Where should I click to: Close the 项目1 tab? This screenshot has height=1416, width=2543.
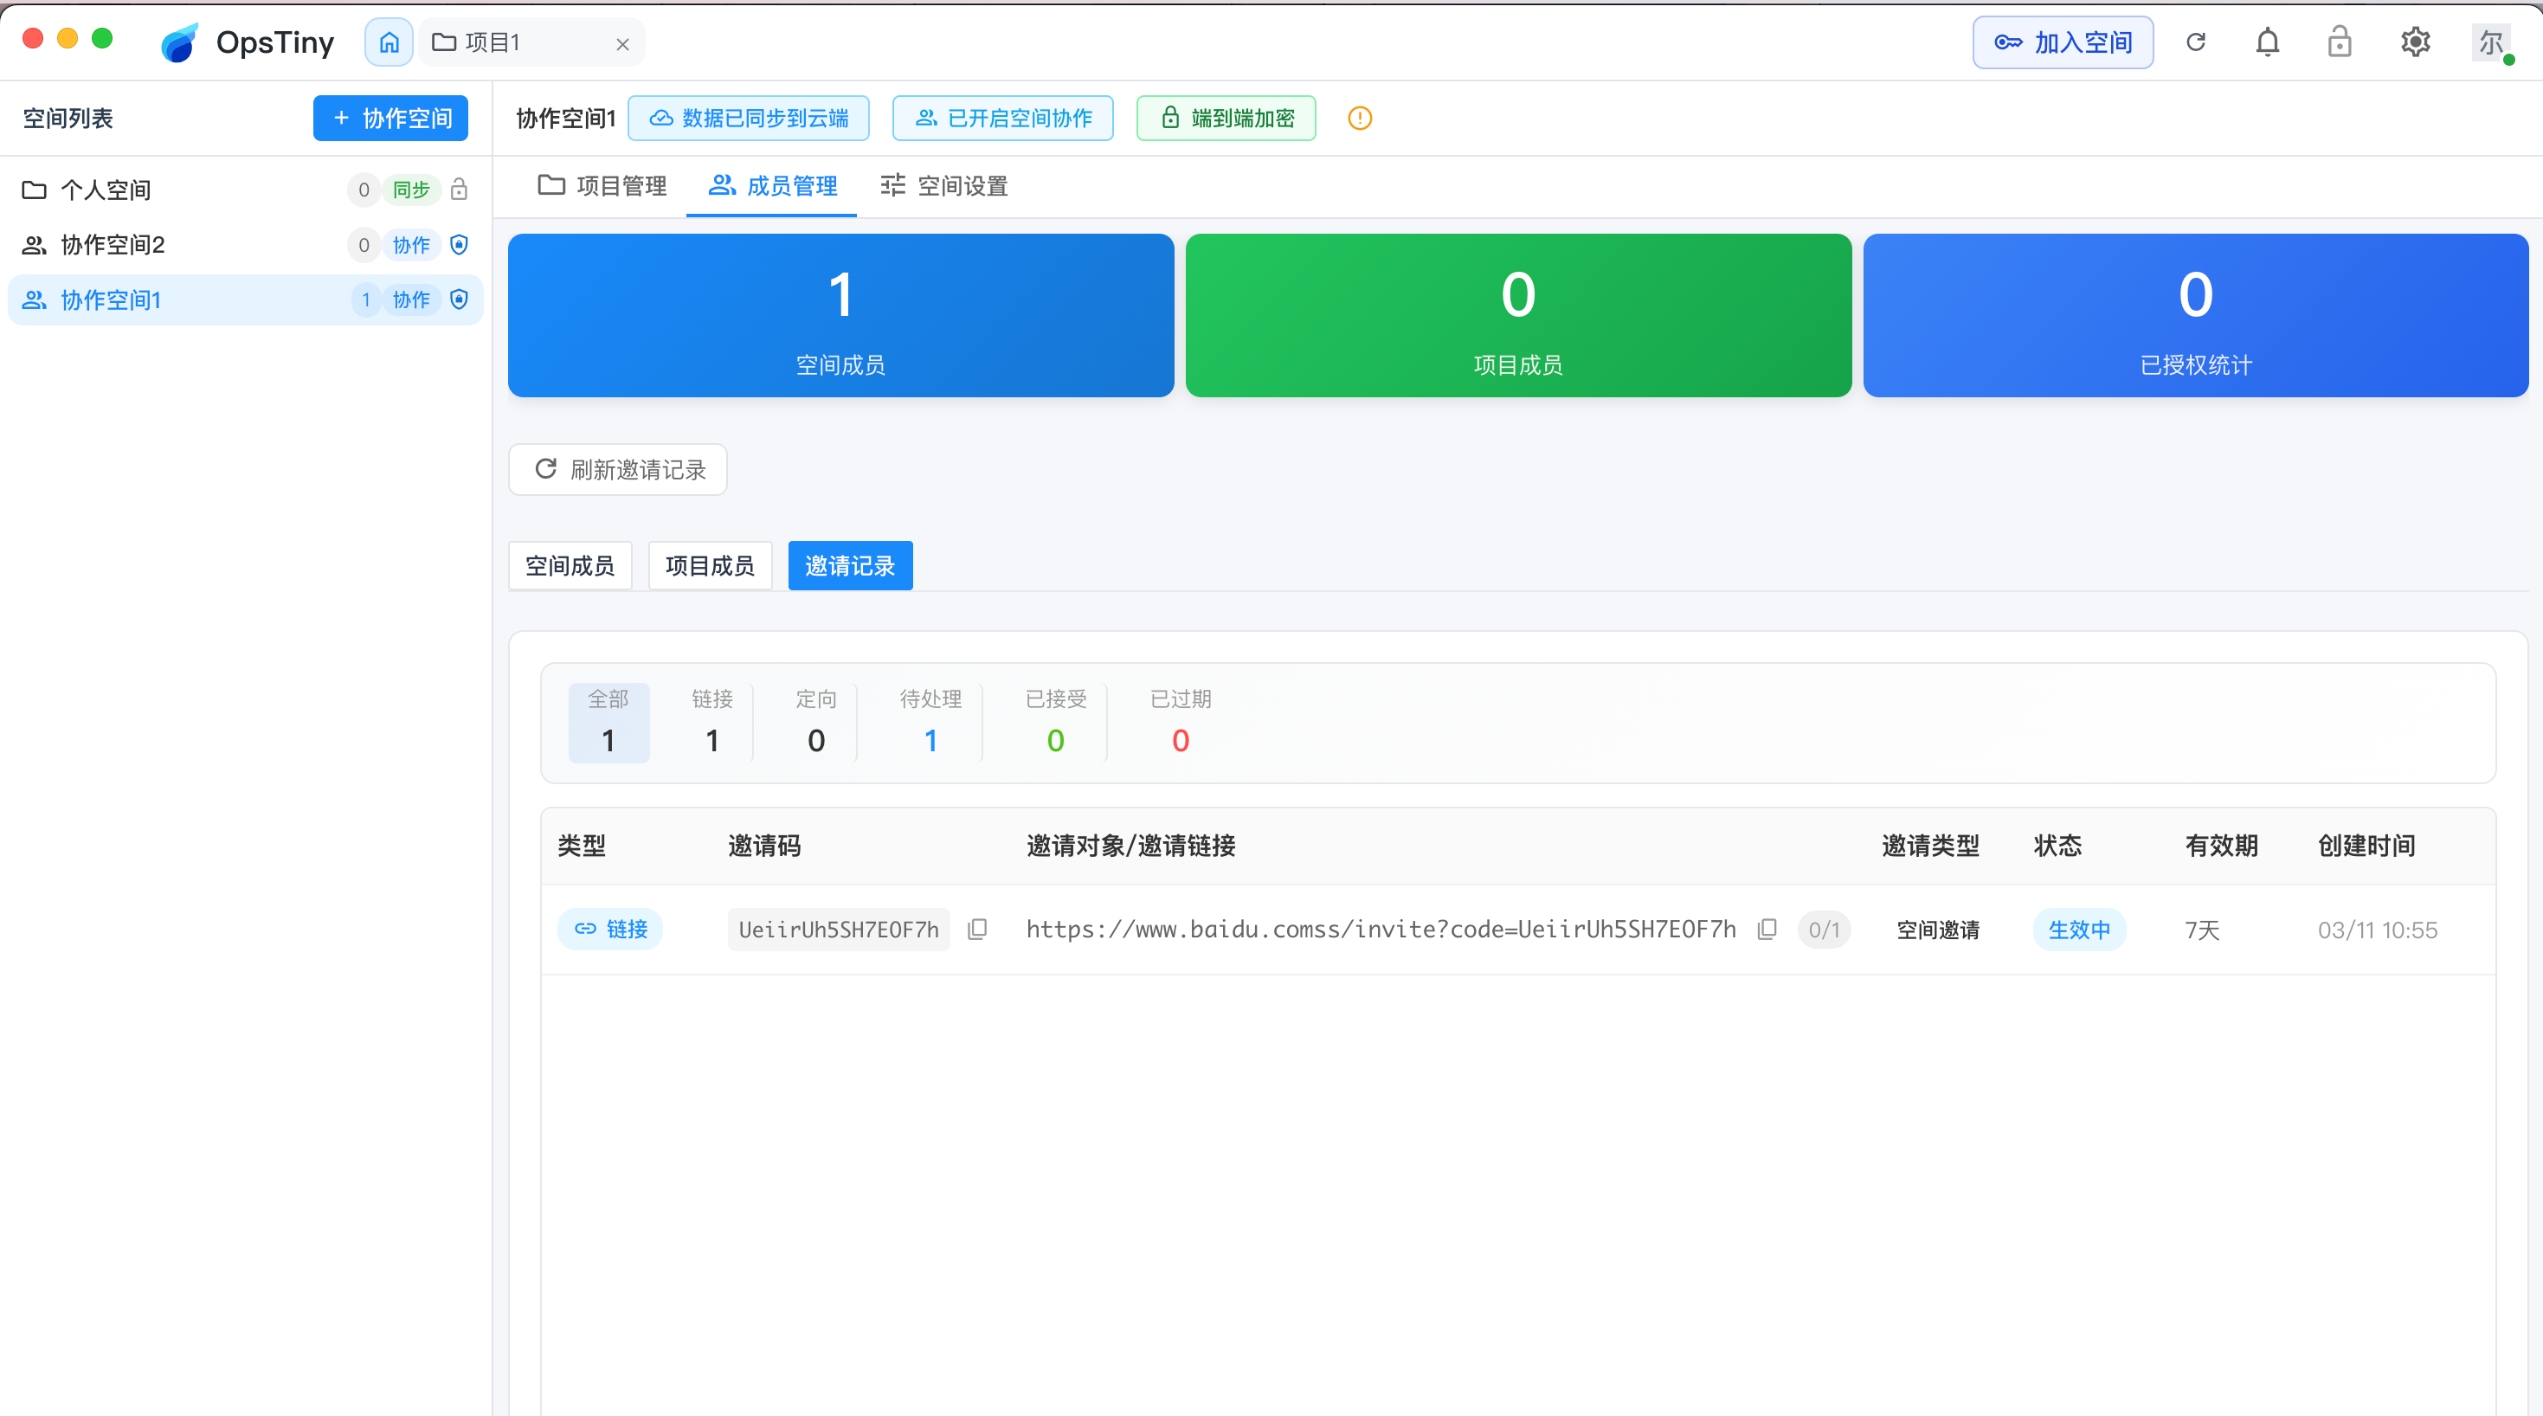click(623, 44)
